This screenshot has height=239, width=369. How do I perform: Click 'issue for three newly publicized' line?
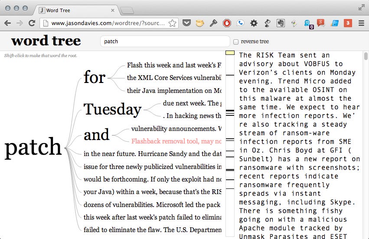pos(152,167)
